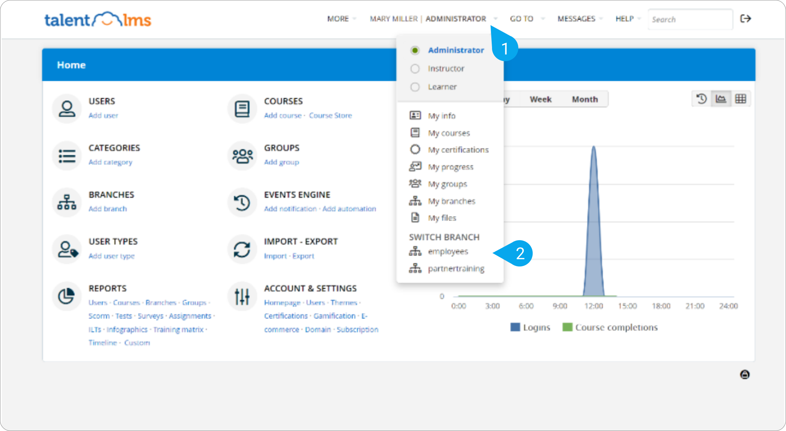This screenshot has width=786, height=431.
Task: Click the Events Engine clock icon
Action: [x=242, y=203]
